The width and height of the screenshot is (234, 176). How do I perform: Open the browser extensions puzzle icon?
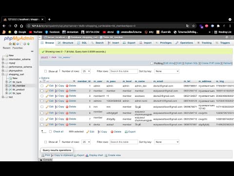(218, 26)
